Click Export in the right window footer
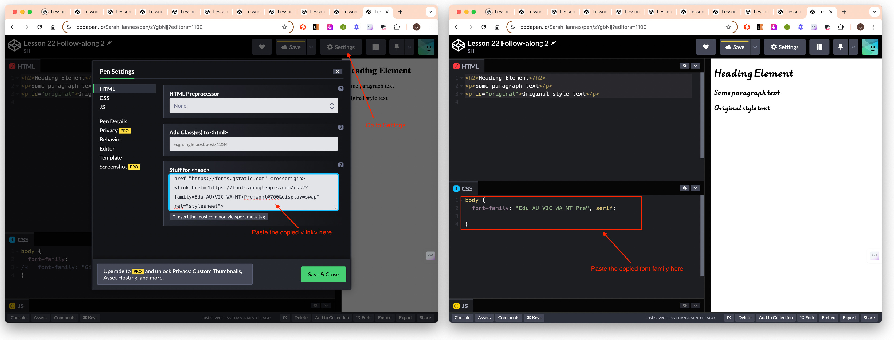Screen dimensions: 894x340 pyautogui.click(x=849, y=318)
